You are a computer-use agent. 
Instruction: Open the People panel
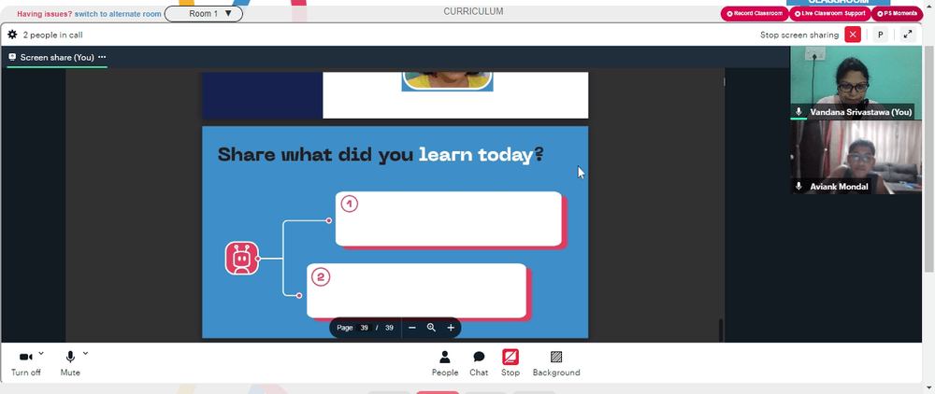tap(445, 363)
